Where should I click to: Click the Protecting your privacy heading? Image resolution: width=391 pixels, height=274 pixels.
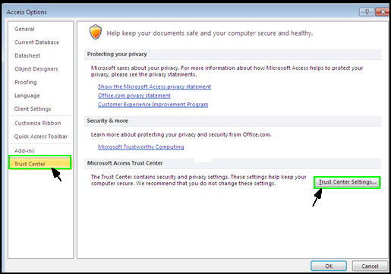click(117, 54)
